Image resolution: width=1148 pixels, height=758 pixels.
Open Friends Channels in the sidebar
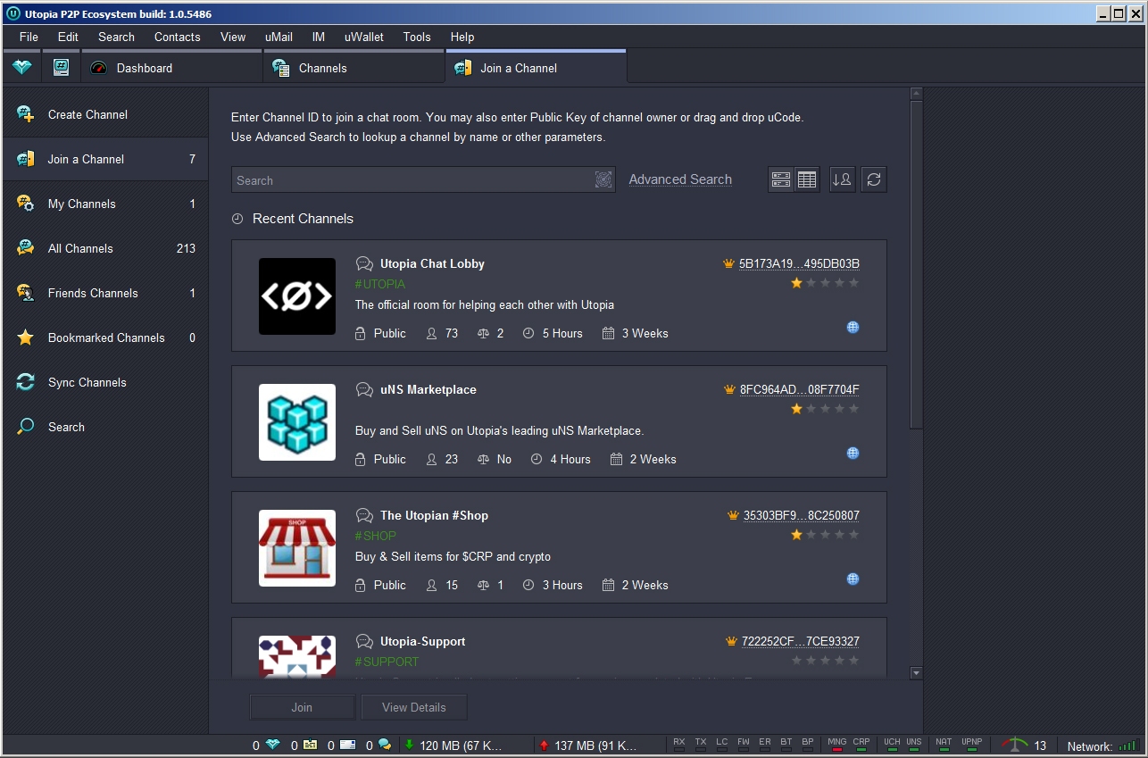pyautogui.click(x=106, y=293)
